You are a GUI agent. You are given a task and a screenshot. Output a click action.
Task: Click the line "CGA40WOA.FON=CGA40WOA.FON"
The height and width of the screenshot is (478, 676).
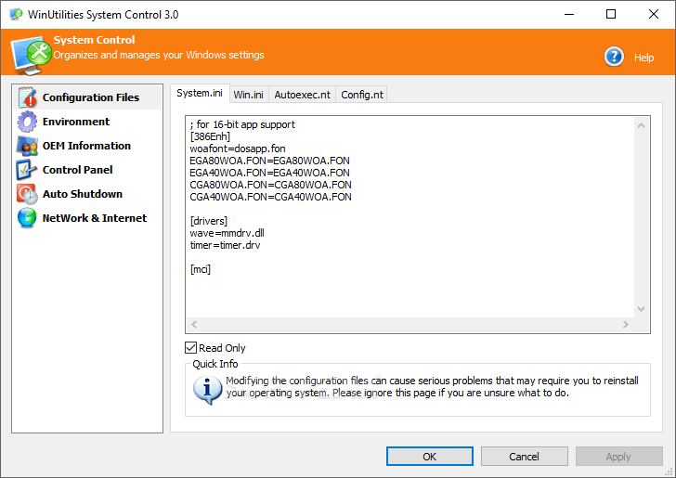pos(271,197)
